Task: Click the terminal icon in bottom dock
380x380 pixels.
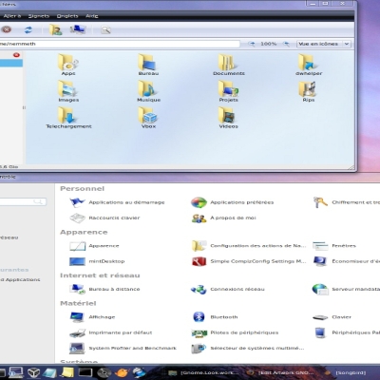Action: click(85, 372)
